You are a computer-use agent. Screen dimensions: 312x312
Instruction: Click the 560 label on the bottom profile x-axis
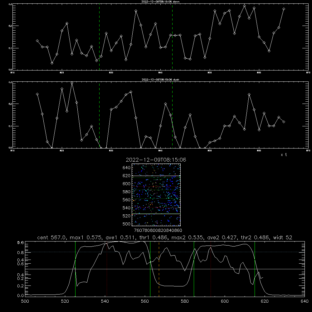(145, 301)
